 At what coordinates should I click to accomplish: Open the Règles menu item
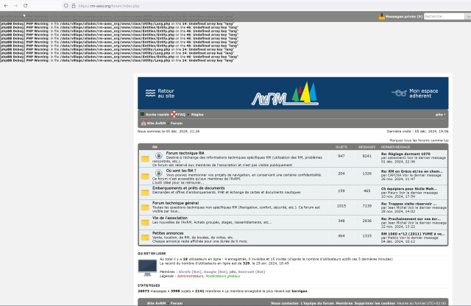click(197, 115)
